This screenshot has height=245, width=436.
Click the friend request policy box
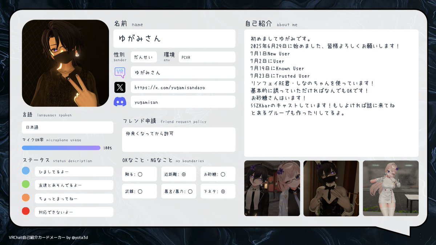tap(179, 139)
